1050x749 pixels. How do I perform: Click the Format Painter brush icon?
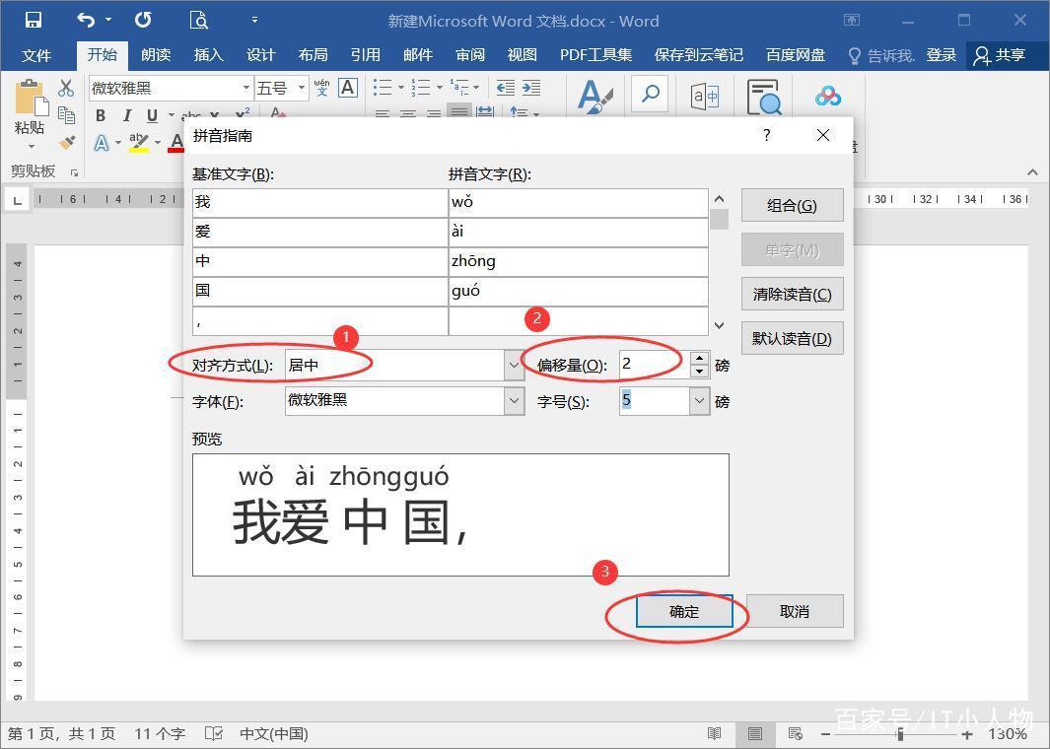tap(66, 142)
